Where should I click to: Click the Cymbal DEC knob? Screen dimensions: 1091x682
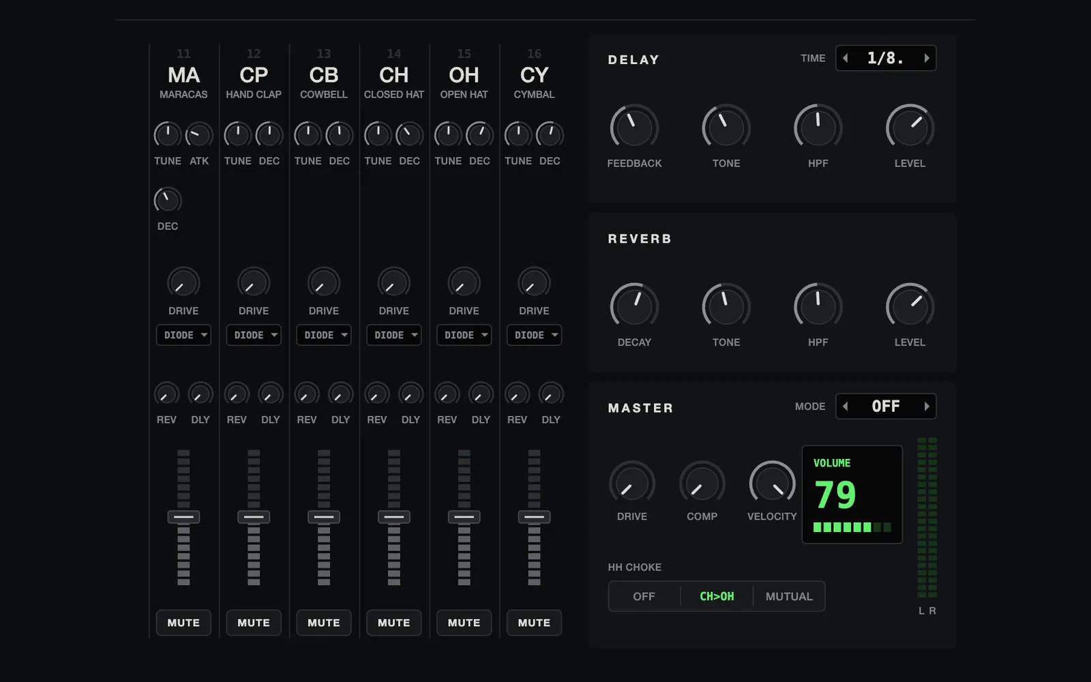coord(550,134)
